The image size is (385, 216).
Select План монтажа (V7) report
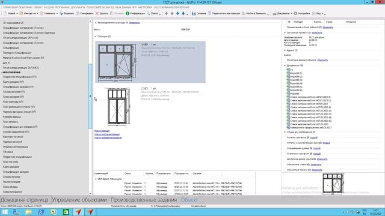pyautogui.click(x=13, y=101)
